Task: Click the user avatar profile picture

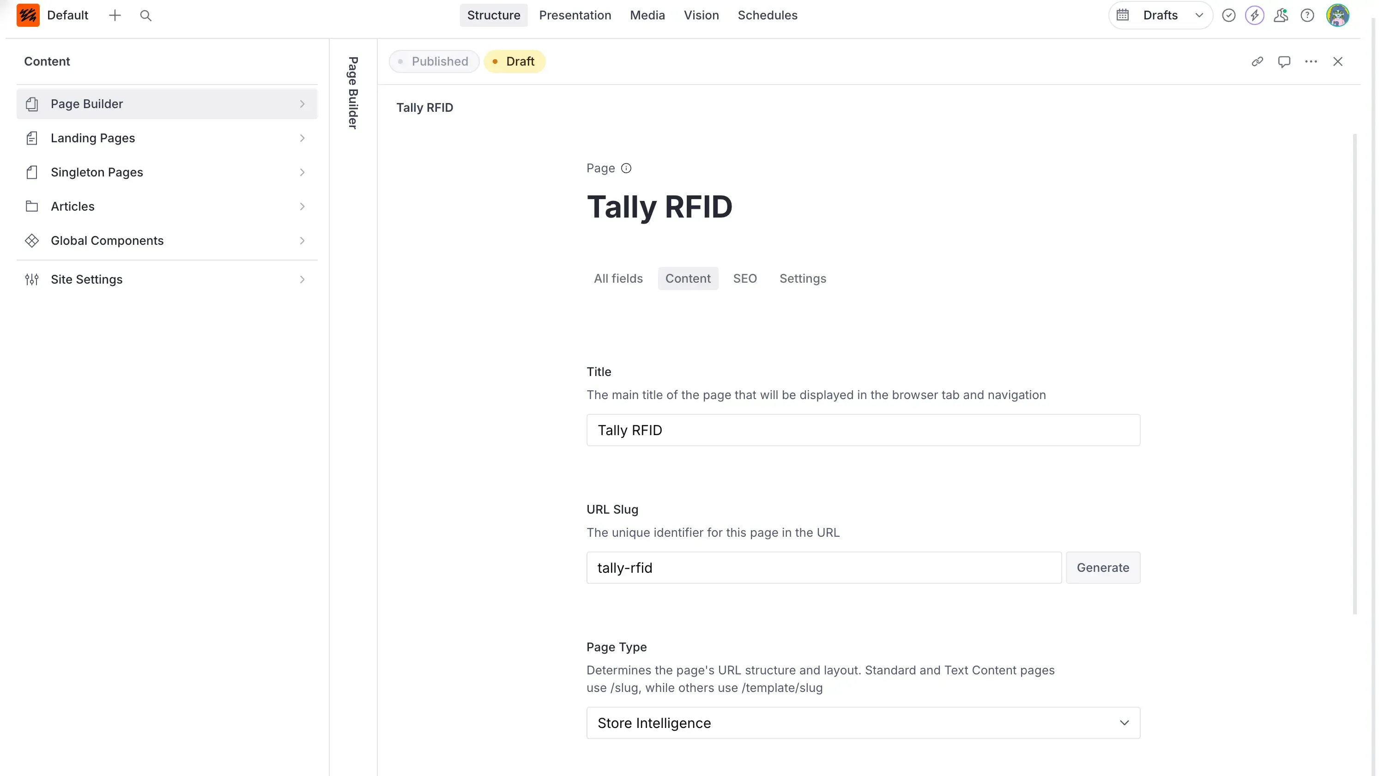Action: pyautogui.click(x=1338, y=15)
